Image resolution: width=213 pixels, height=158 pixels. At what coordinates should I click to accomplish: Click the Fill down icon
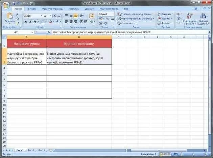click(x=179, y=19)
